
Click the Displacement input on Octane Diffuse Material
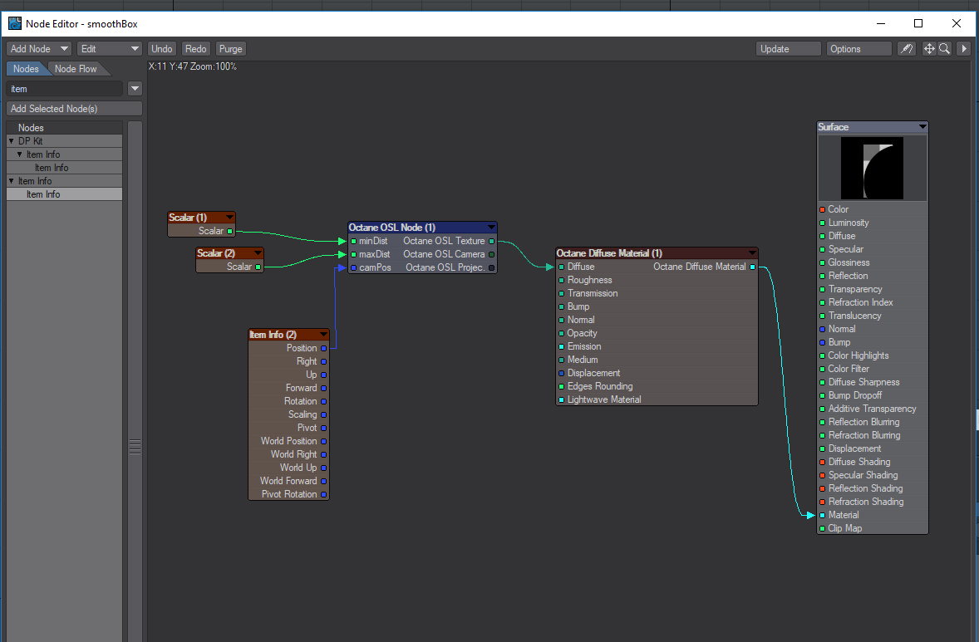tap(561, 373)
